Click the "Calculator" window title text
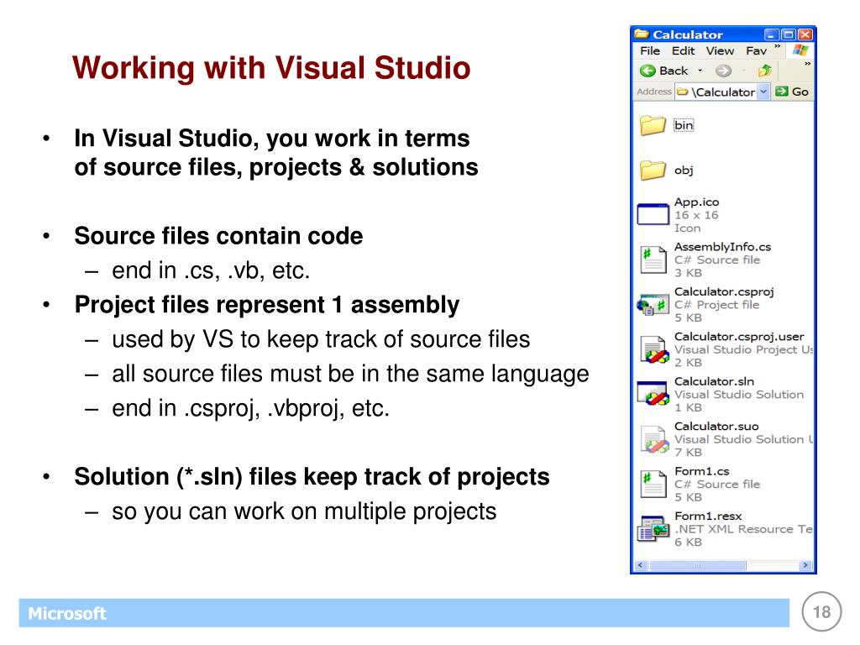The image size is (860, 645). tap(687, 34)
